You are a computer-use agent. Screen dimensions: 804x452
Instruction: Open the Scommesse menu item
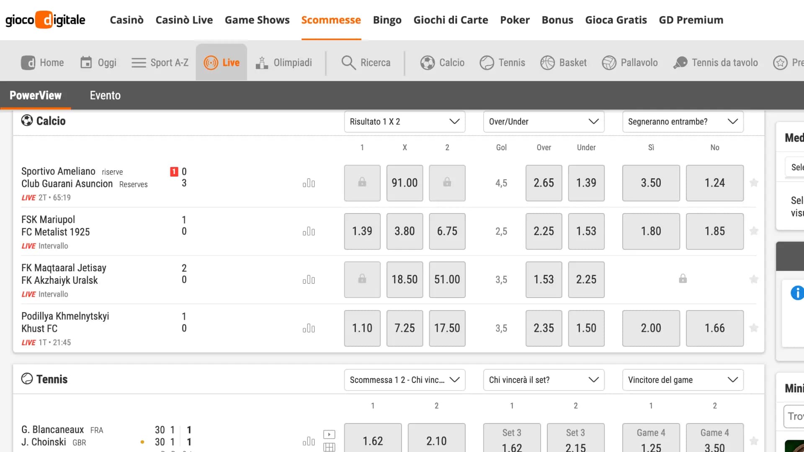(331, 20)
